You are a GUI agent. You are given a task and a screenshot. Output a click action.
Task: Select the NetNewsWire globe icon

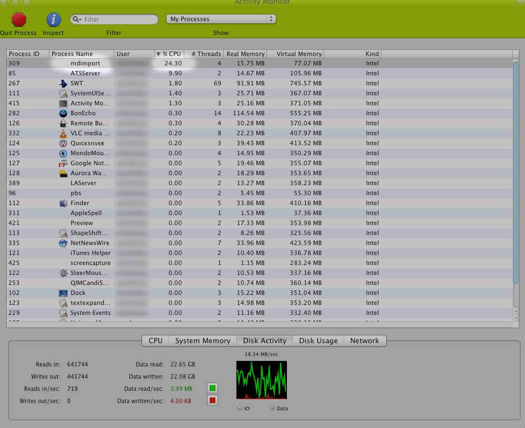63,243
